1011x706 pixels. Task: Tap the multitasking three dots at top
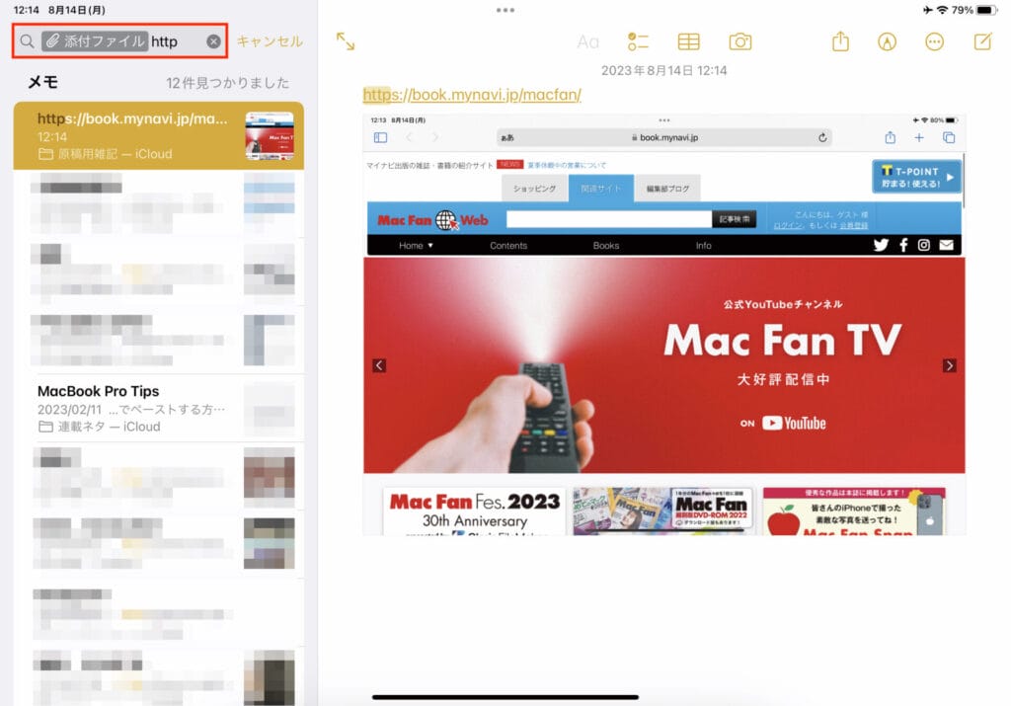click(505, 10)
